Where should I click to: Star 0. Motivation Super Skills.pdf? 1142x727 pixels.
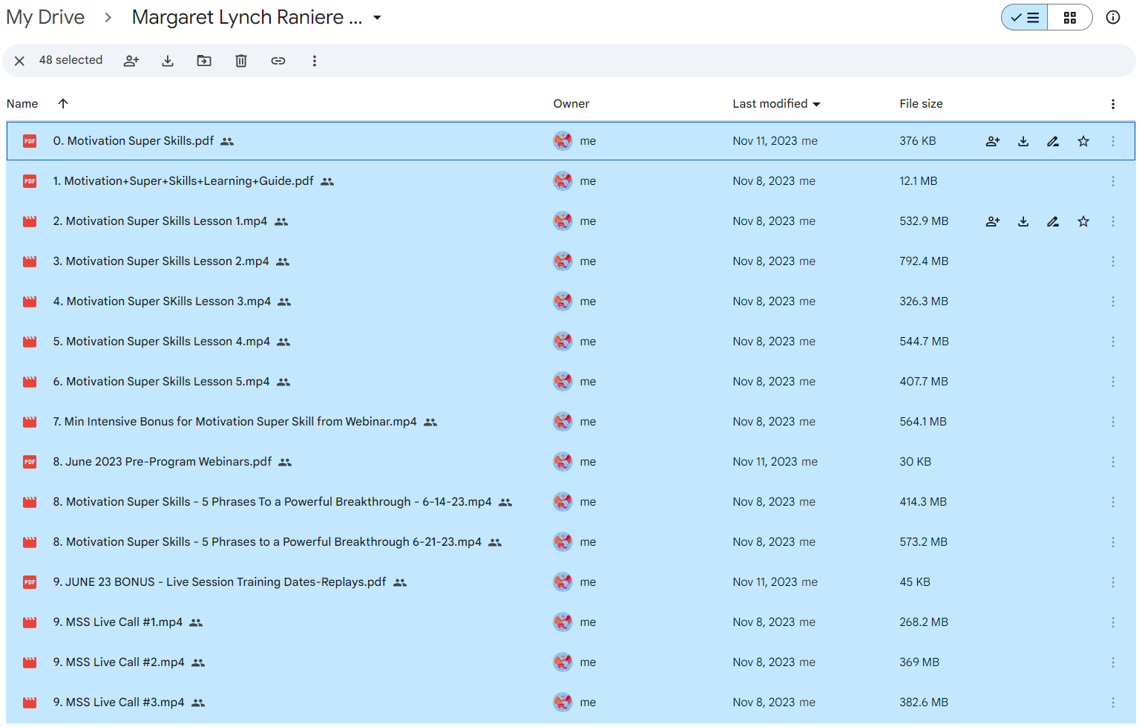coord(1083,141)
